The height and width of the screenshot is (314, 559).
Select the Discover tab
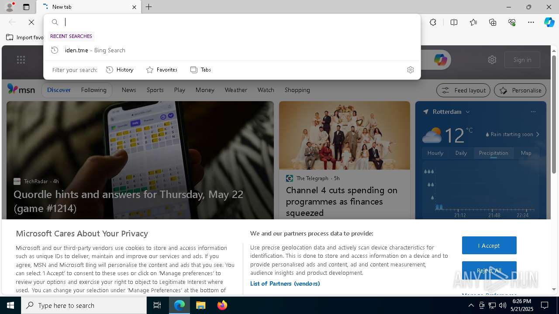coord(59,90)
